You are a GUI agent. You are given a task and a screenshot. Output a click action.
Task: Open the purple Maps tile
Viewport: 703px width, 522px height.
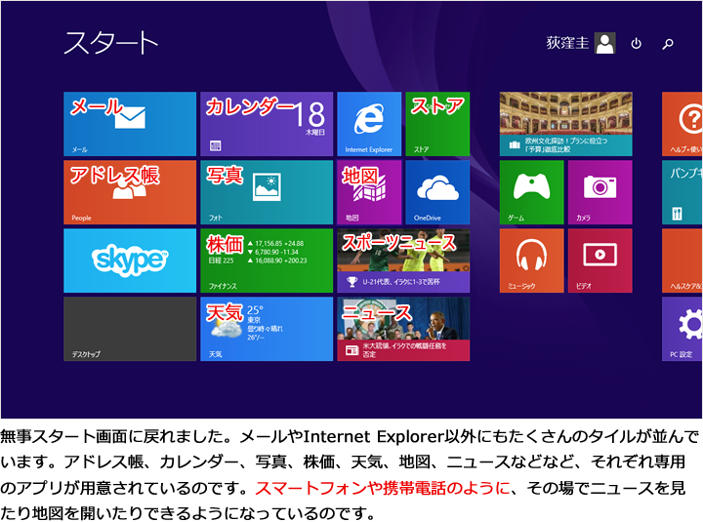click(x=369, y=192)
